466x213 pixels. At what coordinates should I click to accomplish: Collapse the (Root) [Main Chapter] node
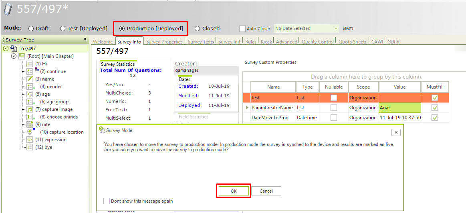(13, 56)
